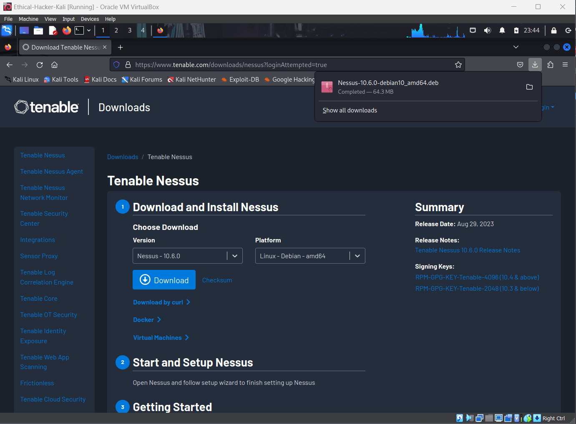Click Show all downloads
This screenshot has width=576, height=424.
(x=350, y=110)
